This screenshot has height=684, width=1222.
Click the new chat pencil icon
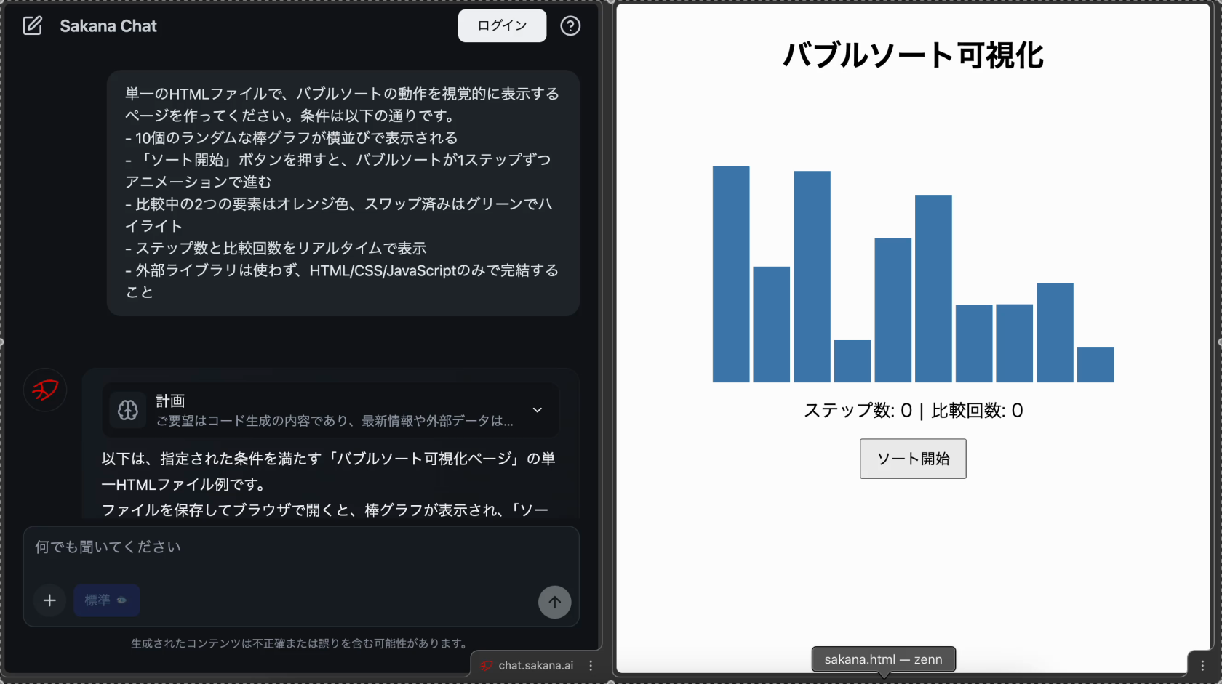pos(33,25)
